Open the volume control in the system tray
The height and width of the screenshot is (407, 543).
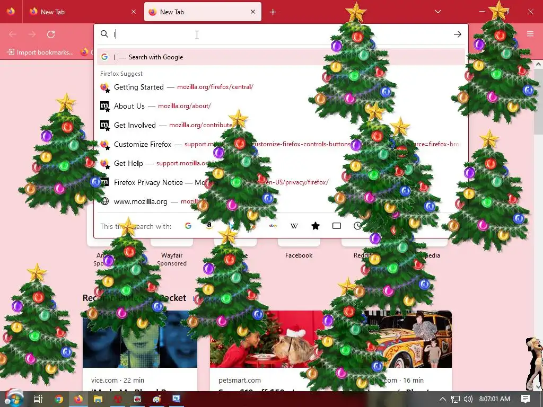click(x=468, y=399)
